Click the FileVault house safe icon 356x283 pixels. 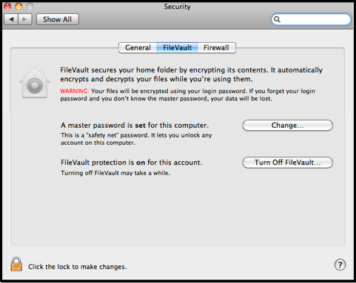[x=35, y=82]
